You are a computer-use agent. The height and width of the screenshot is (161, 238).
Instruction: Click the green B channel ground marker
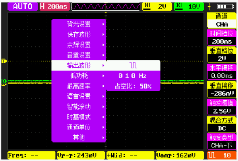[4, 81]
